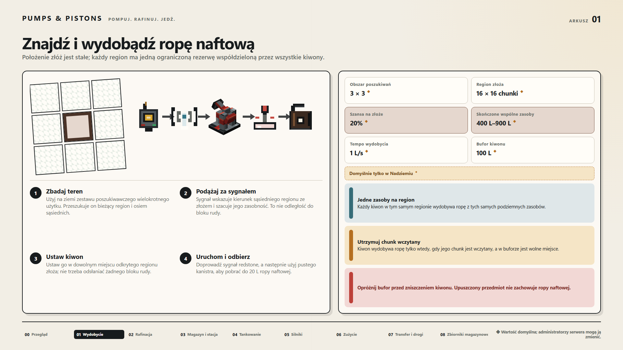Click the top-left grid tile in search area
This screenshot has width=623, height=350.
coord(45,98)
